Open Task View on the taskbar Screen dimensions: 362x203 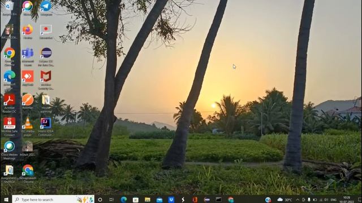click(111, 200)
